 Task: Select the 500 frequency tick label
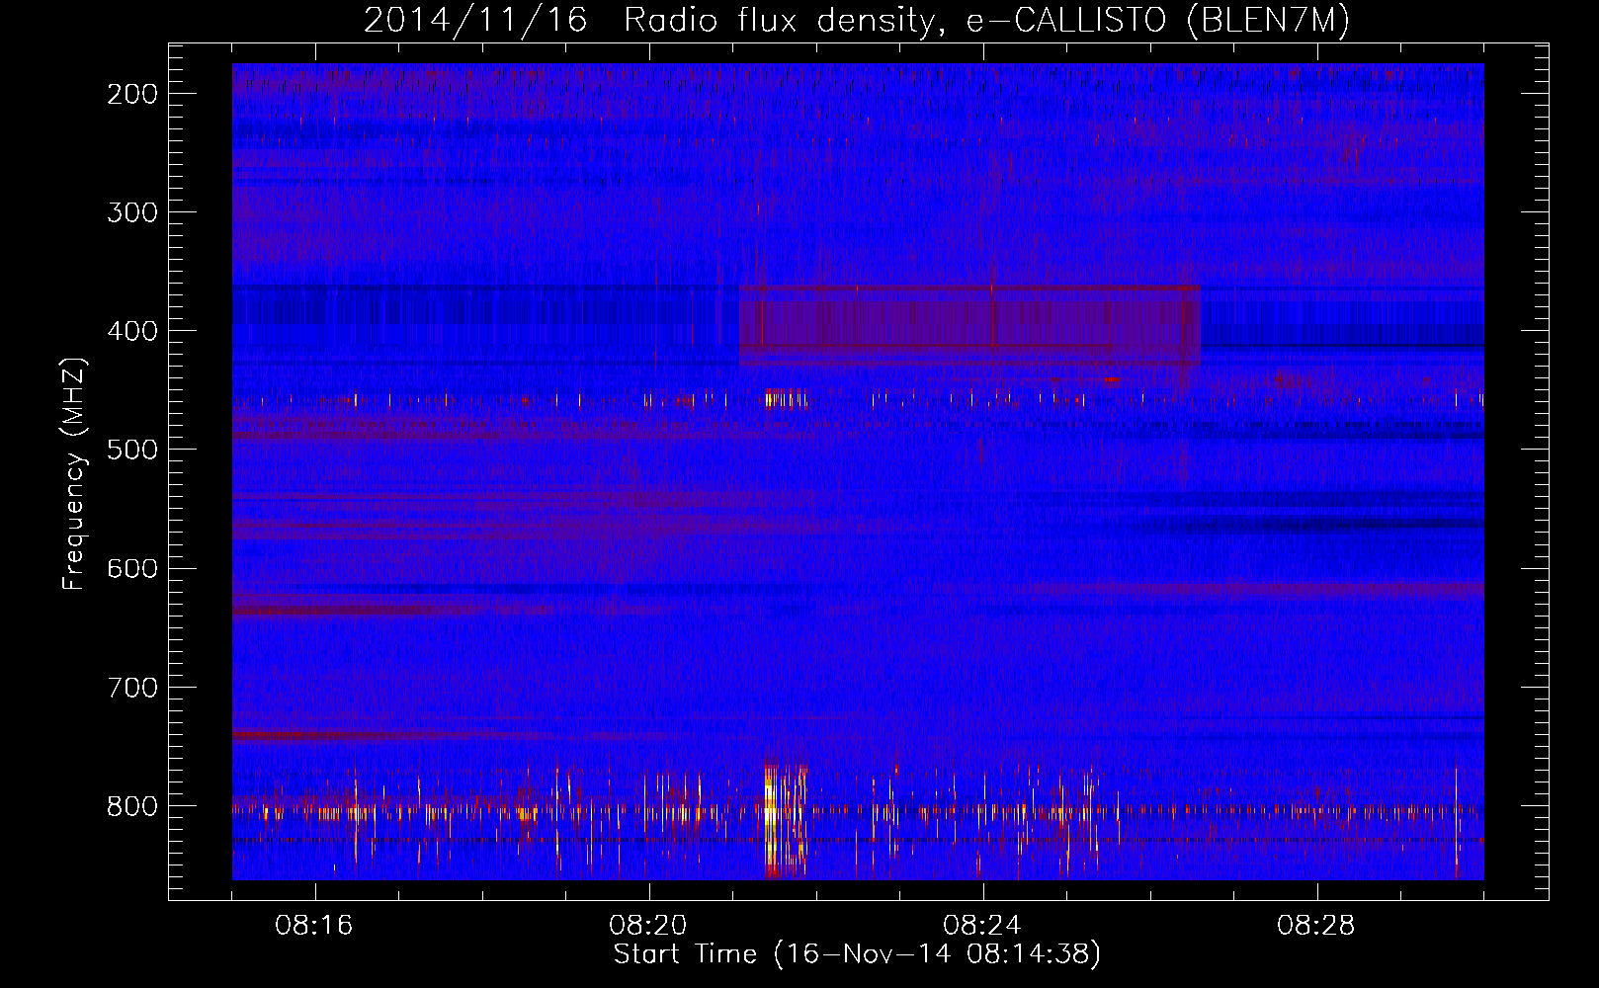132,450
